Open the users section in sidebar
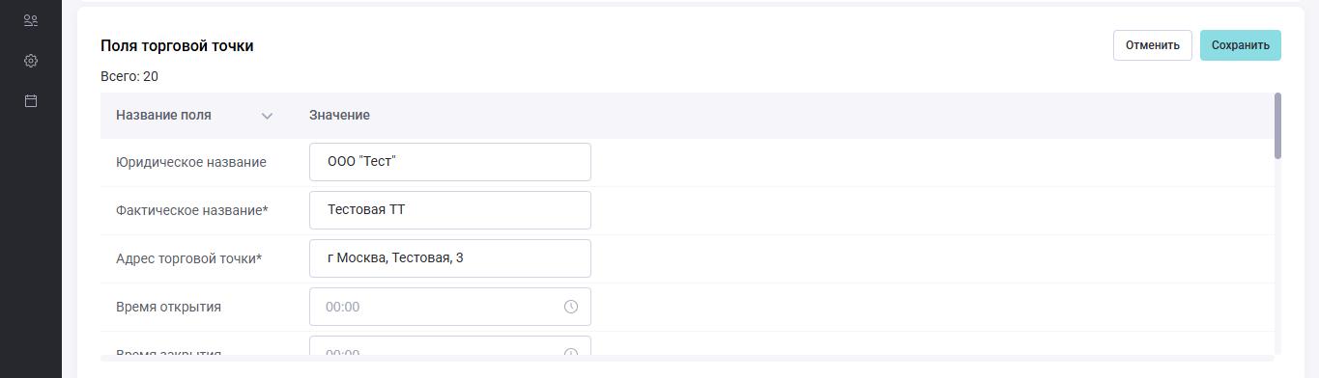The height and width of the screenshot is (378, 1319). pos(31,20)
